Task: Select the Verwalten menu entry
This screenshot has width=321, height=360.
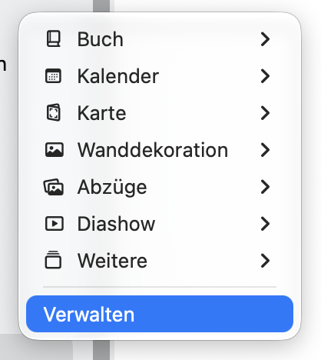Action: 160,314
